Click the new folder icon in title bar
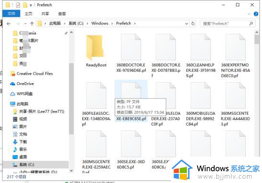The image size is (262, 183). 25,5
